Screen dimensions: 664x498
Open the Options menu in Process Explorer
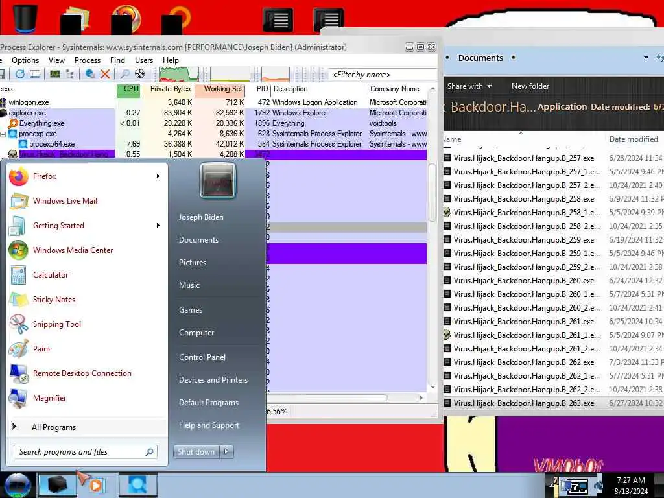(25, 60)
